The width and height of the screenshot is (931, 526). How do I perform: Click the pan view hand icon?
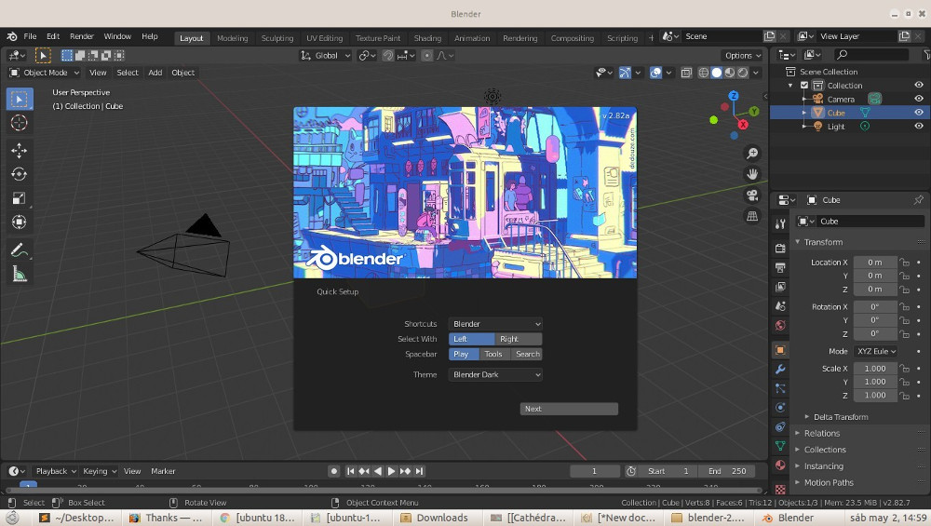coord(752,174)
